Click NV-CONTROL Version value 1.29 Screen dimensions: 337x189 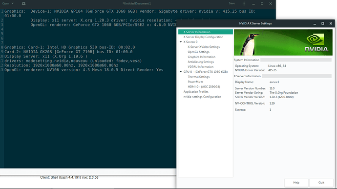point(272,104)
